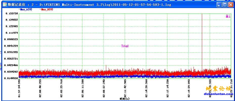Click the time label 02:00:40:255
This screenshot has width=235, height=101.
[40, 88]
